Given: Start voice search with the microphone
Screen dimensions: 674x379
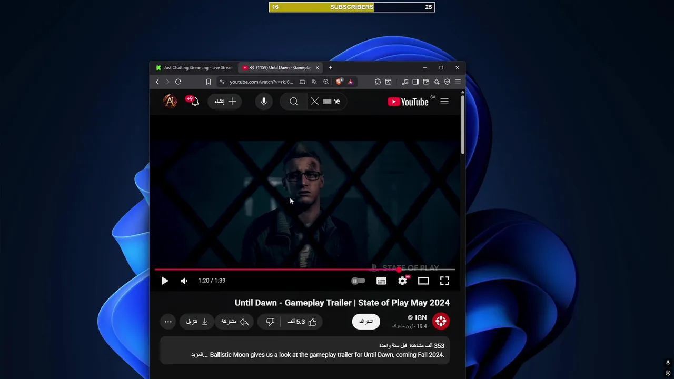Looking at the screenshot, I should click(264, 102).
